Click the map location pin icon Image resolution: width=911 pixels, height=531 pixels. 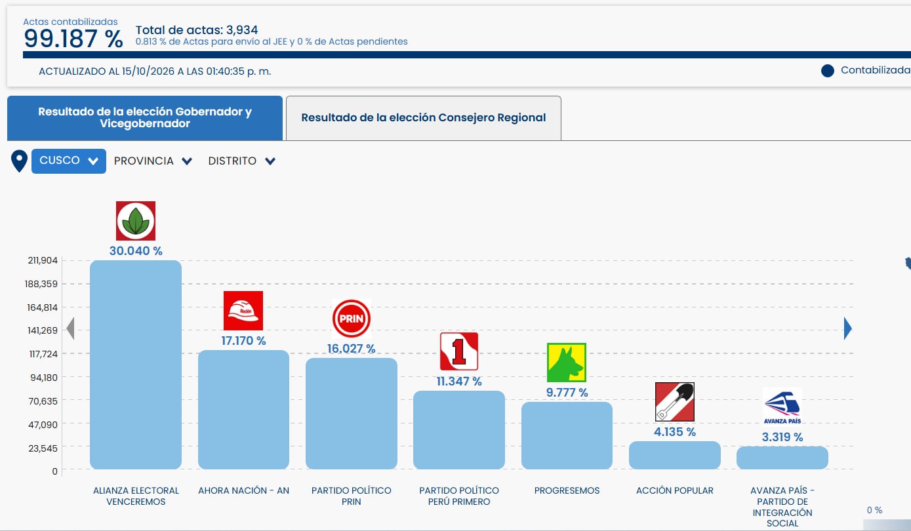click(x=20, y=161)
